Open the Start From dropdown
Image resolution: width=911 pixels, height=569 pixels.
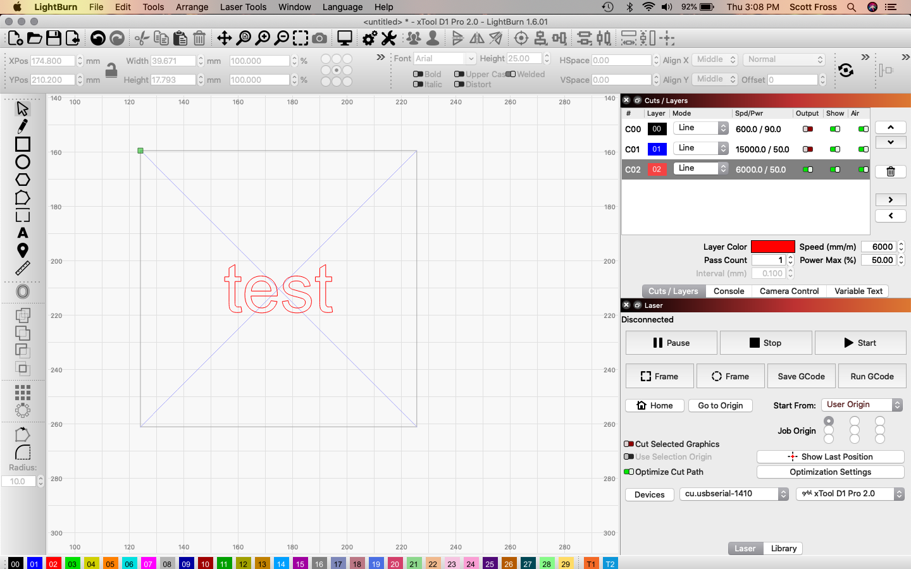click(x=862, y=405)
